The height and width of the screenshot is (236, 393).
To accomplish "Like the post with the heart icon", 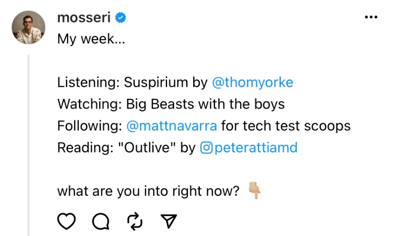I will pyautogui.click(x=66, y=221).
